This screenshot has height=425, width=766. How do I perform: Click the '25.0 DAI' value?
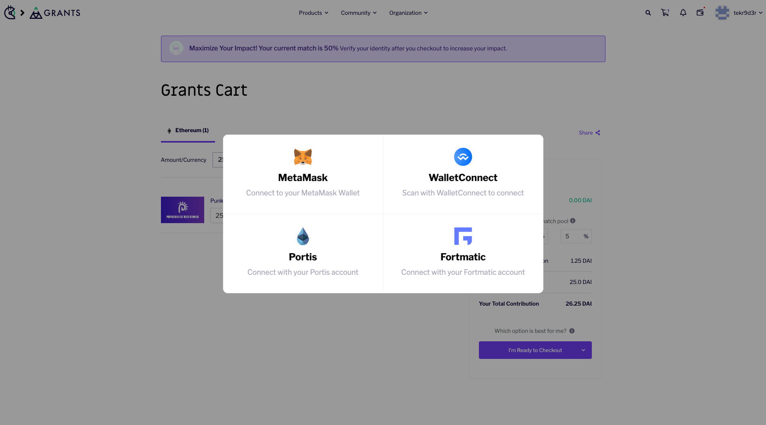(x=581, y=282)
